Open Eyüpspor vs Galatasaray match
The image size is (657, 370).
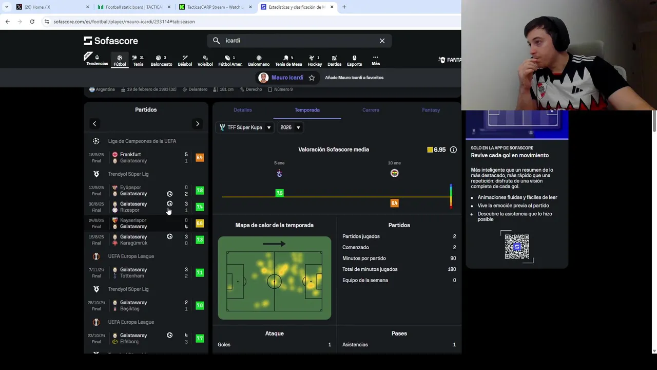pos(146,191)
